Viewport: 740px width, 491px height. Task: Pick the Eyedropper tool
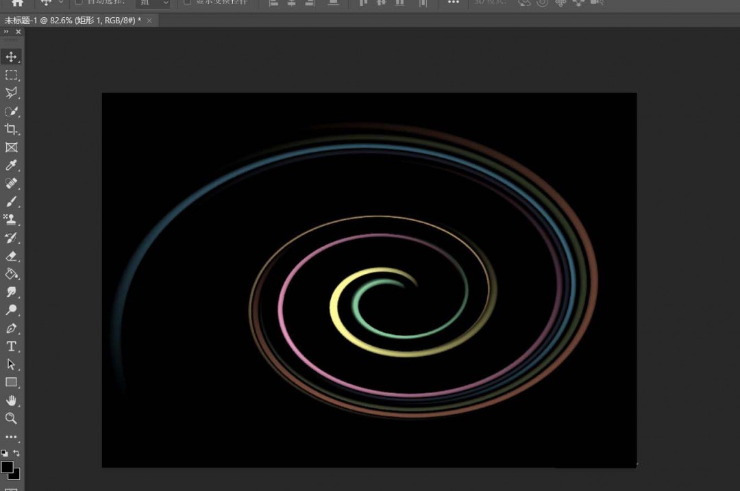click(12, 165)
